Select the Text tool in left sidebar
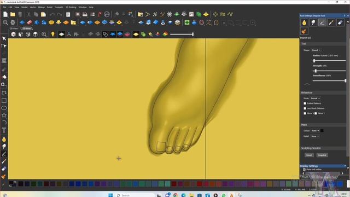Image resolution: width=350 pixels, height=197 pixels. pos(4,130)
